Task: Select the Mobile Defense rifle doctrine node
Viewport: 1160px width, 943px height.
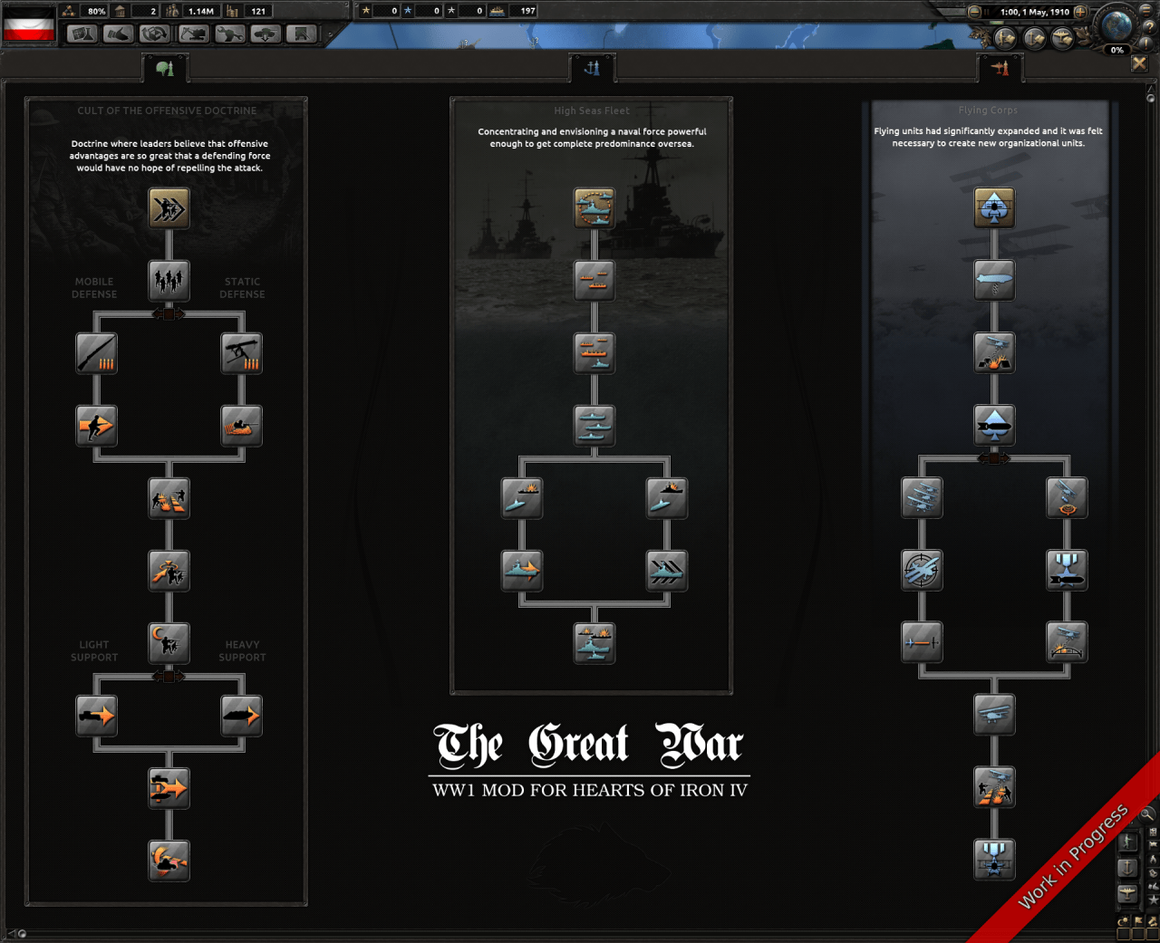Action: coord(96,353)
